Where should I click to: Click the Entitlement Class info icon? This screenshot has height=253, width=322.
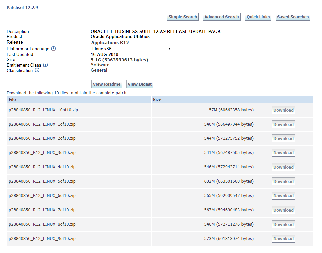tap(45, 65)
